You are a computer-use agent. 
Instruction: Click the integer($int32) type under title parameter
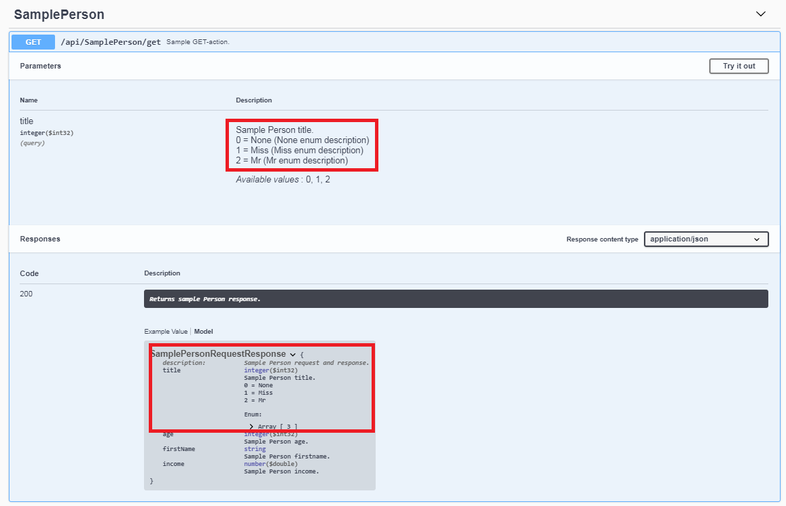point(46,132)
